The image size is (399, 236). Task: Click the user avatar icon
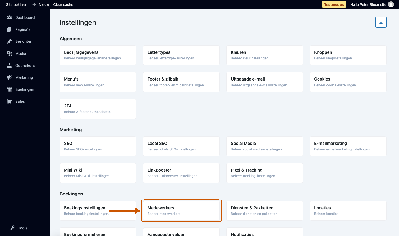pos(391,4)
